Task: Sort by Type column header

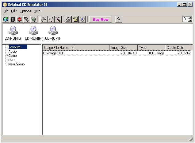Action: pos(151,48)
